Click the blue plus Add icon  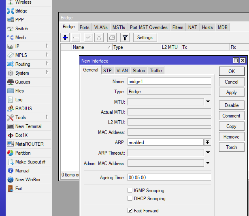coord(65,38)
